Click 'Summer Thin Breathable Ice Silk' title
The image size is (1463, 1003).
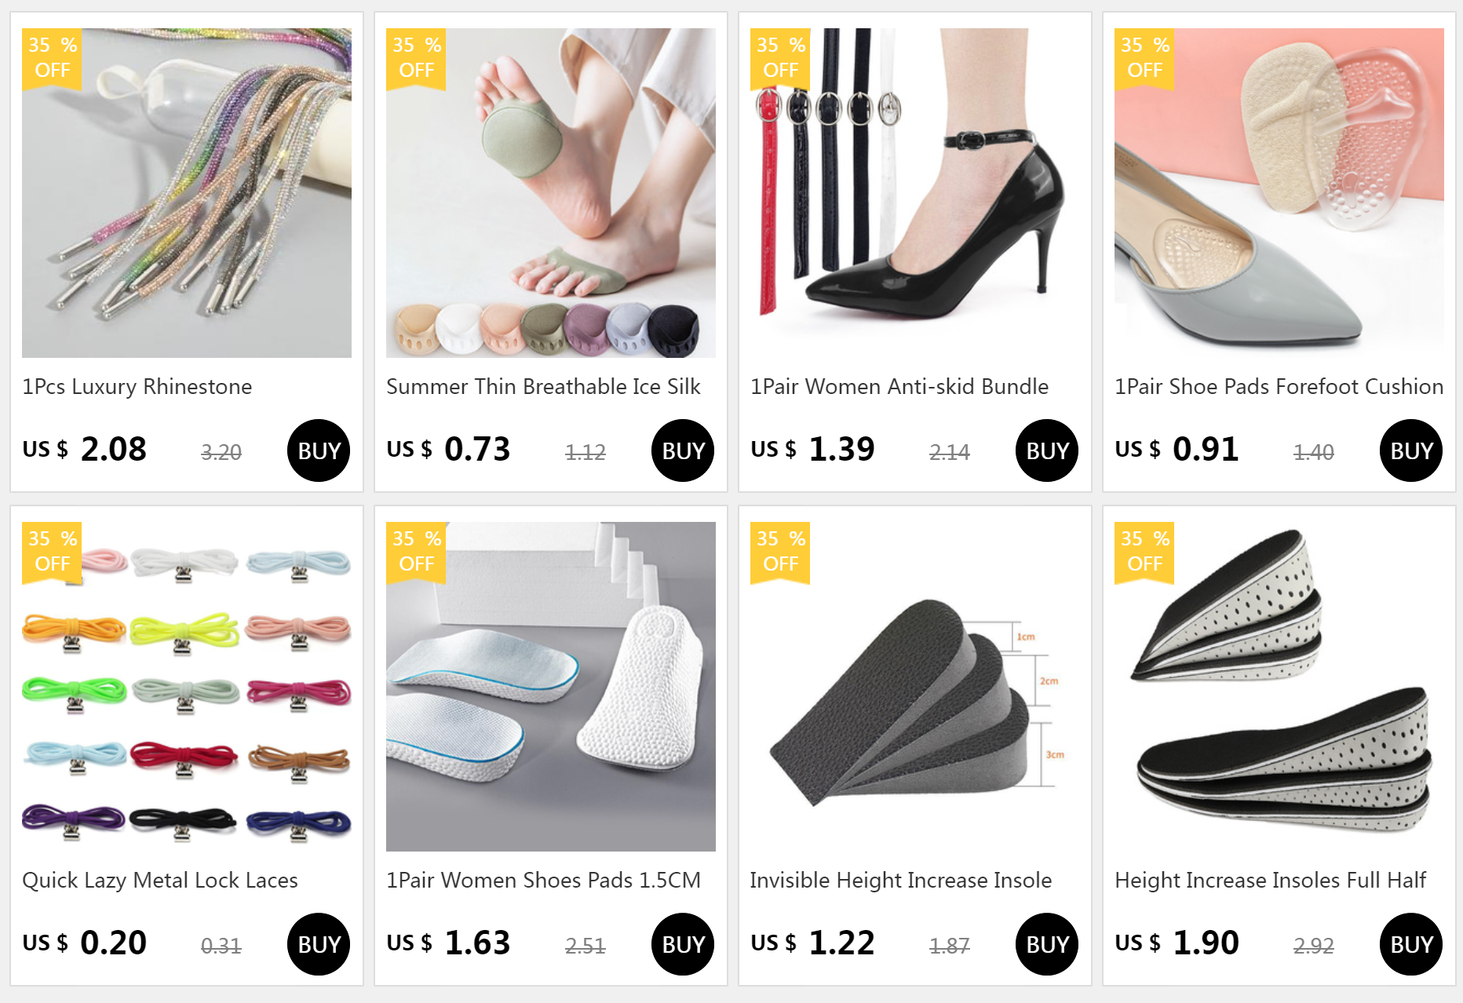543,387
